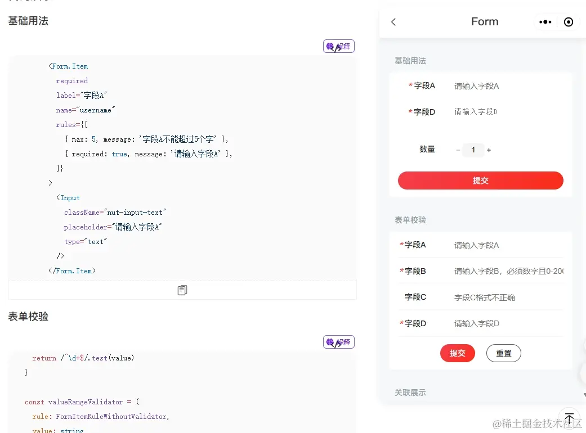The image size is (586, 433).
Task: Increase quantity with the plus button
Action: [x=489, y=150]
